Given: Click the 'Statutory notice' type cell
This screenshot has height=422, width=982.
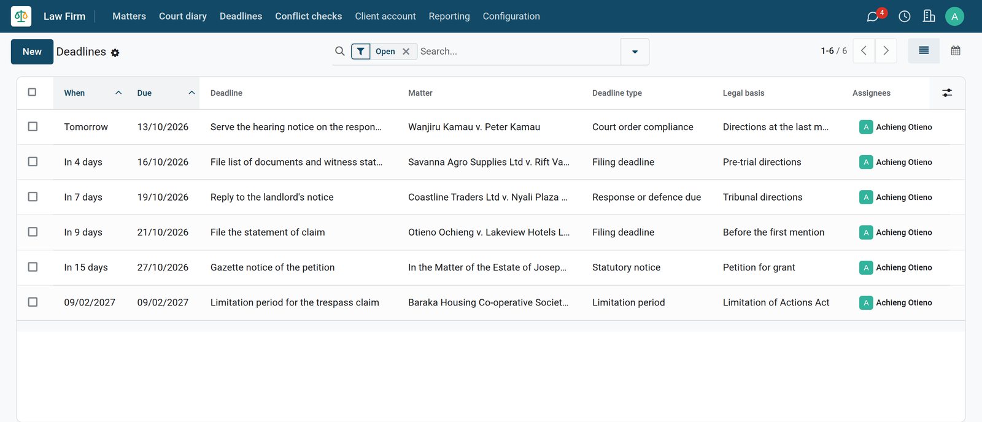Looking at the screenshot, I should (626, 267).
